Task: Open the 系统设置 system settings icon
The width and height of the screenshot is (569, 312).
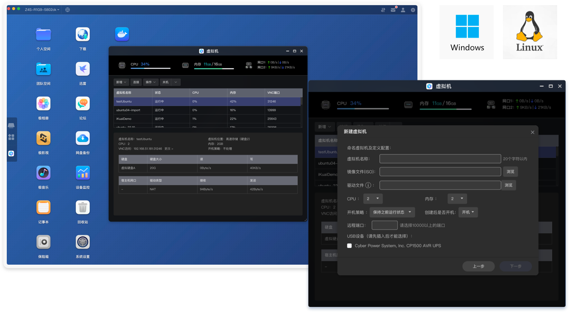Action: click(83, 242)
